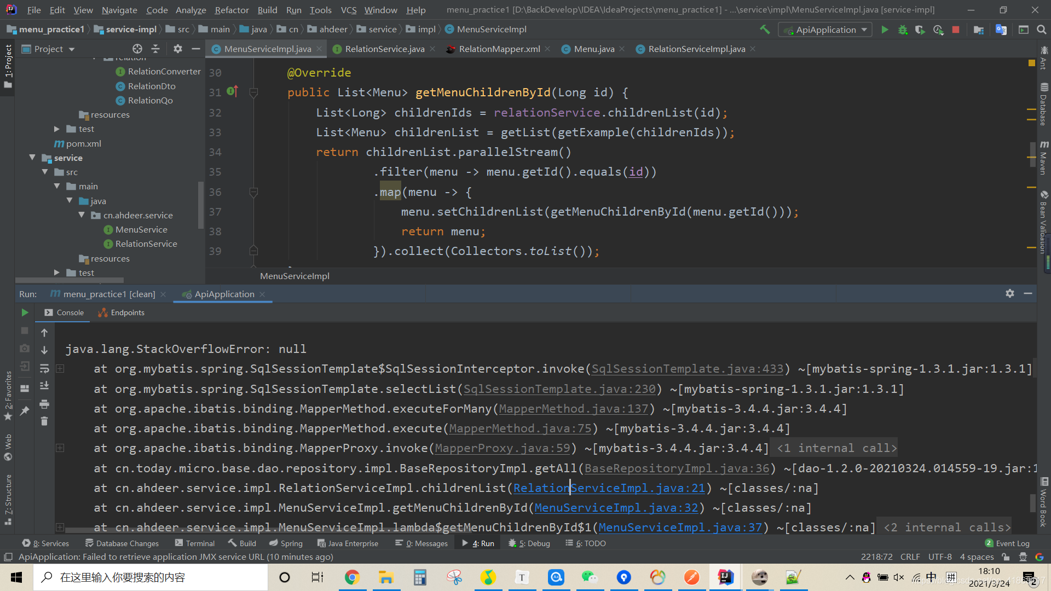This screenshot has width=1051, height=591.
Task: Switch to Endpoints tab
Action: 121,312
